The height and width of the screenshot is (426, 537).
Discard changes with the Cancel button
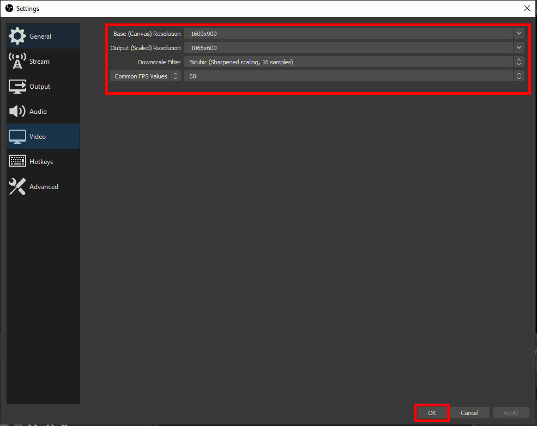tap(469, 413)
